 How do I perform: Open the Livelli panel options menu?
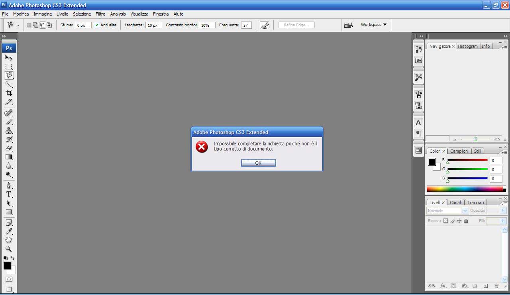pos(504,203)
